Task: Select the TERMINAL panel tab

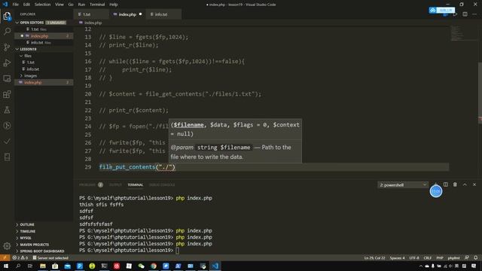Action: [x=136, y=184]
